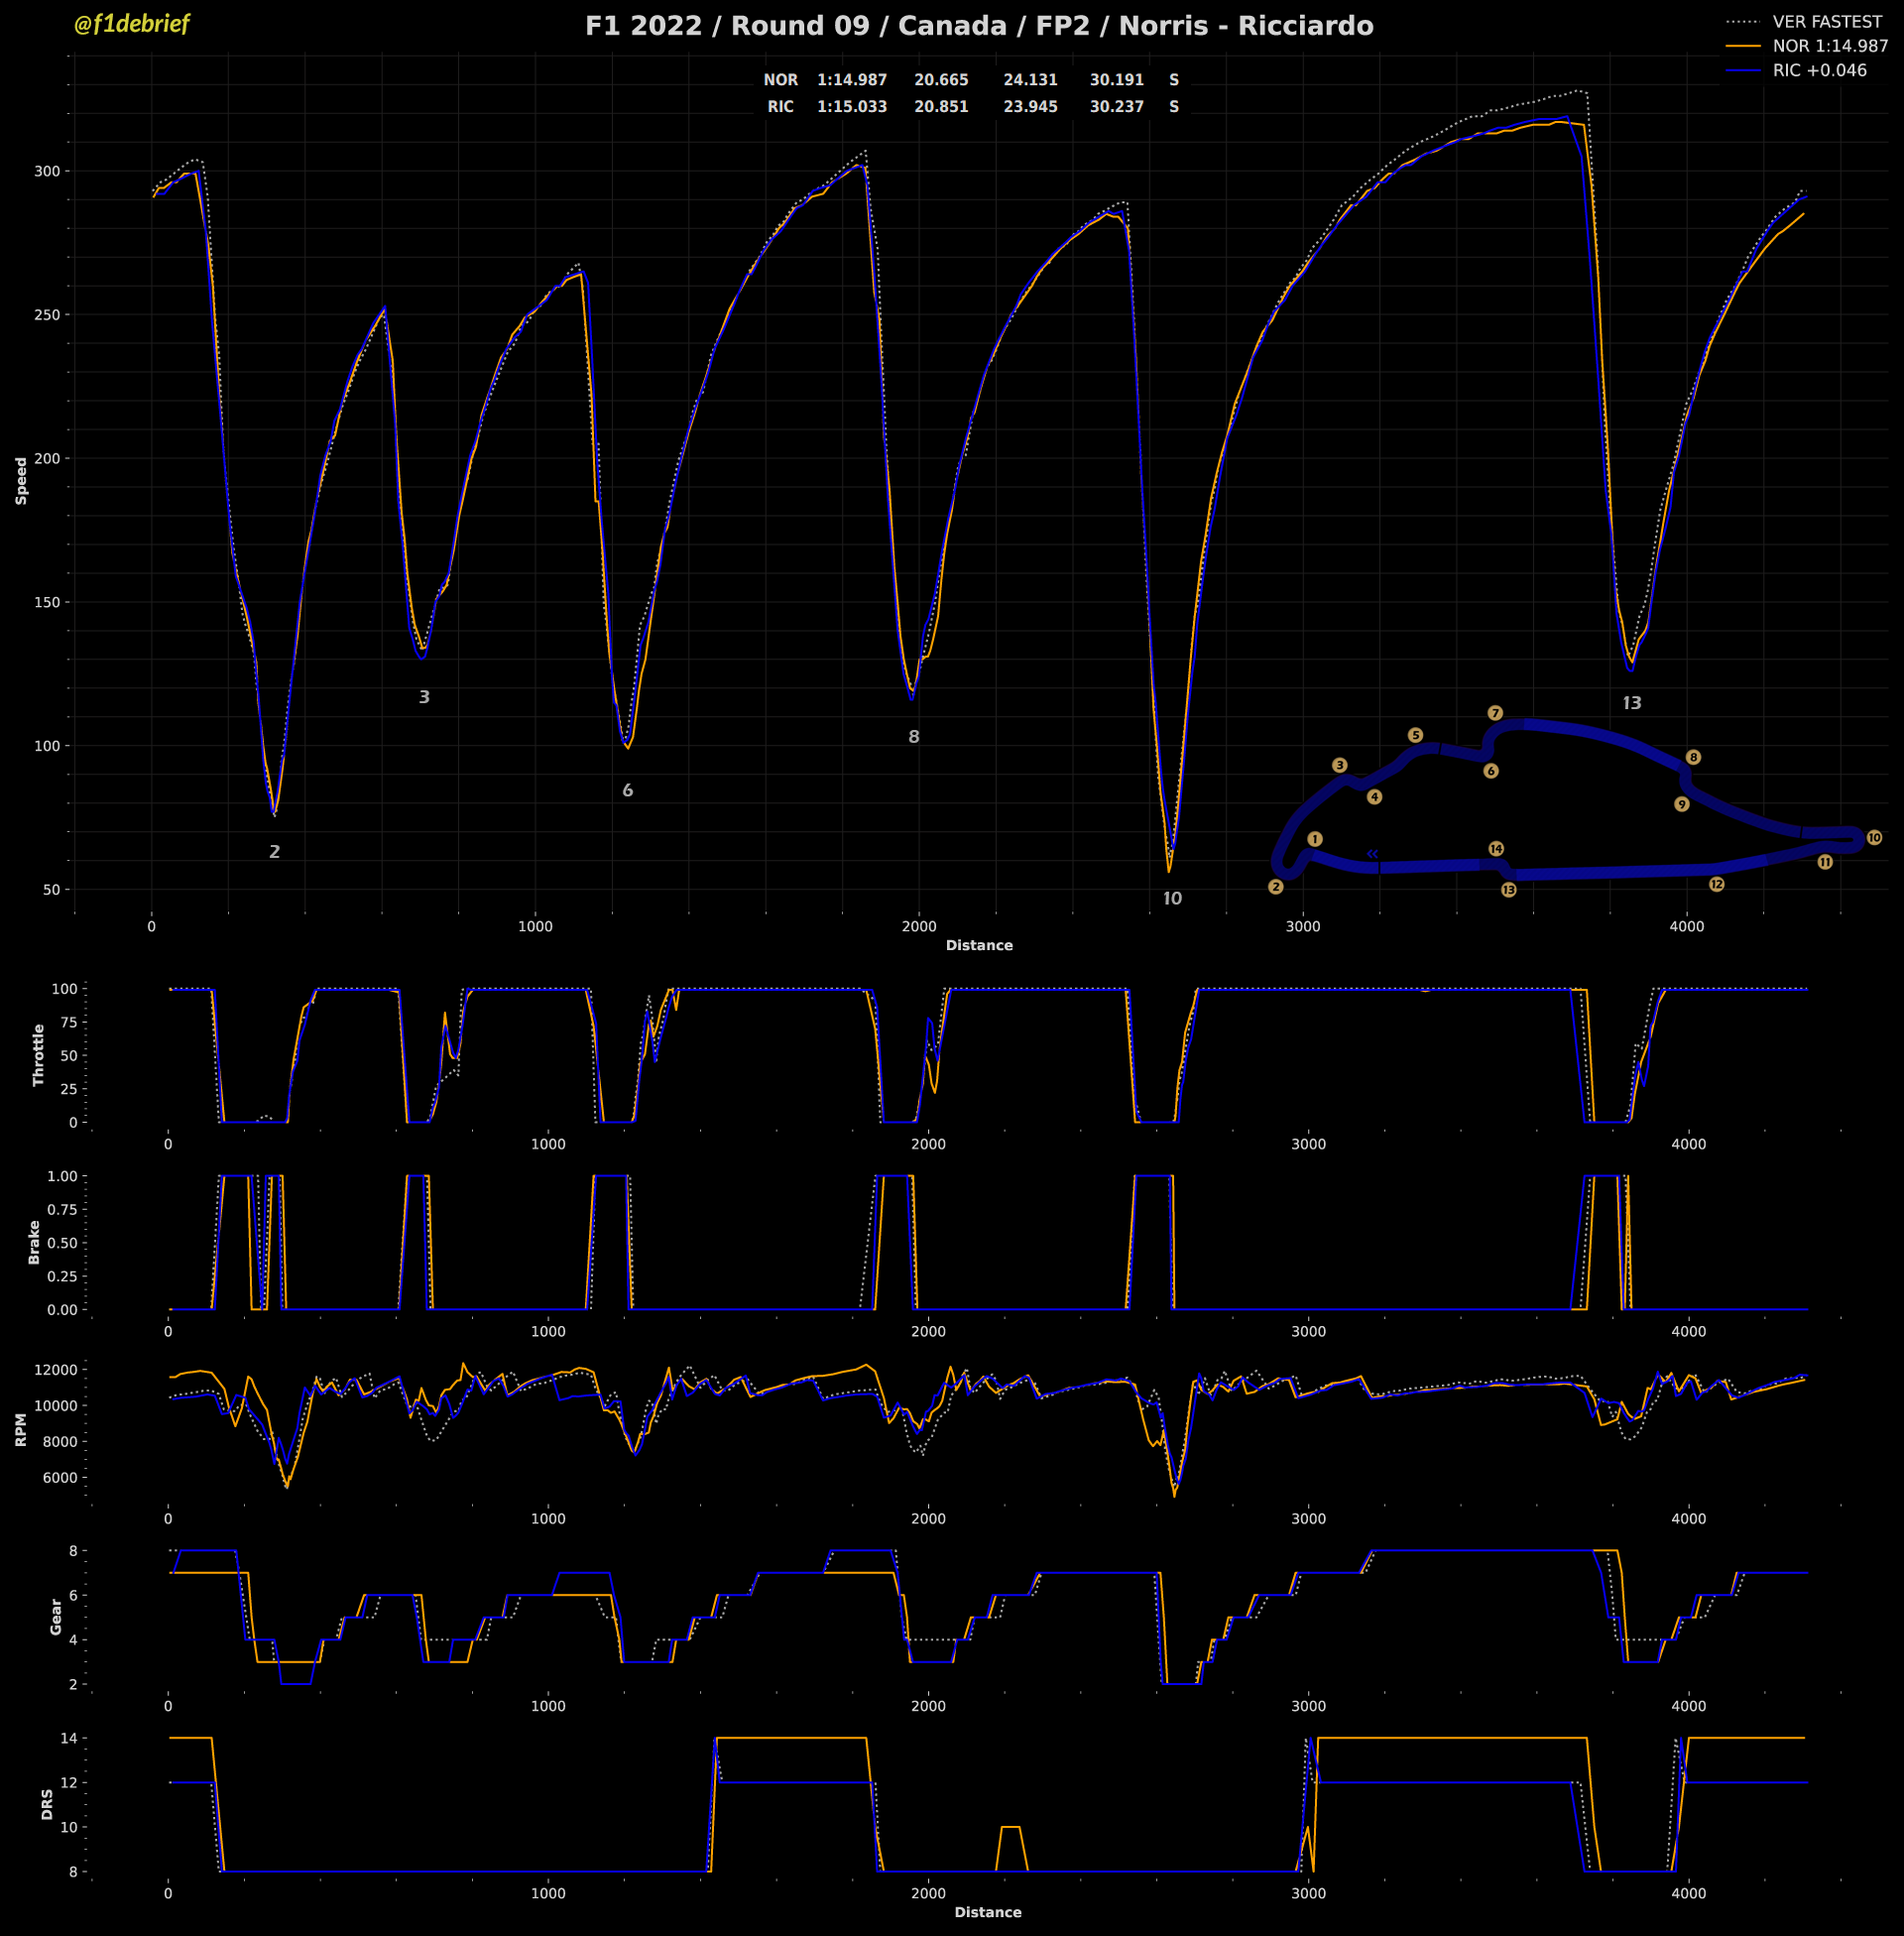Click the orange NOR legend line

(1742, 46)
